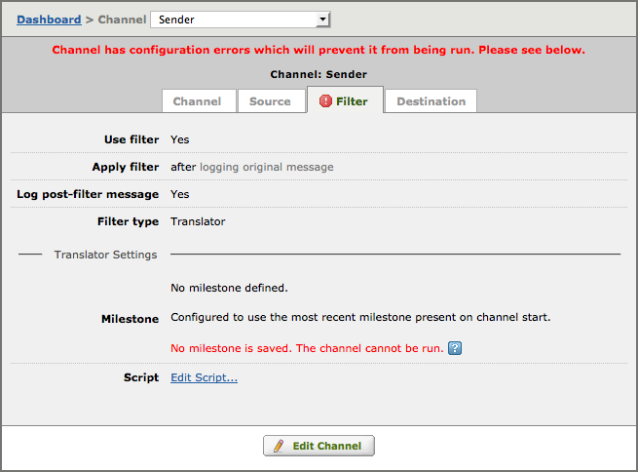The height and width of the screenshot is (472, 638).
Task: Click the 'Log post-filter message' label
Action: pyautogui.click(x=88, y=194)
